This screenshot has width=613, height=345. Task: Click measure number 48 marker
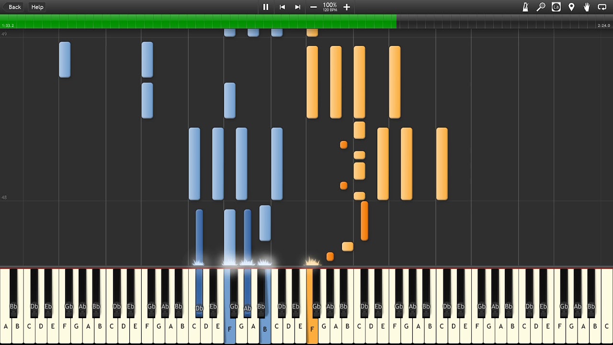(4, 197)
